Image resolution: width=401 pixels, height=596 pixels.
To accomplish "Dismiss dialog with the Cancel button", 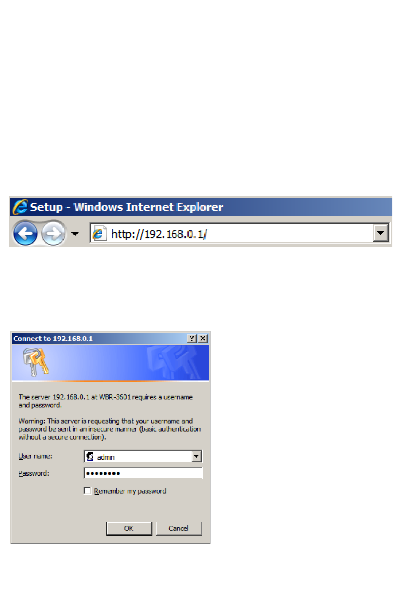I will (179, 529).
